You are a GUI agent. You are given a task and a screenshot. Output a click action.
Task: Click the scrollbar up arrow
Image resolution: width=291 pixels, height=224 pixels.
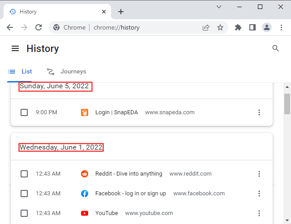(287, 87)
